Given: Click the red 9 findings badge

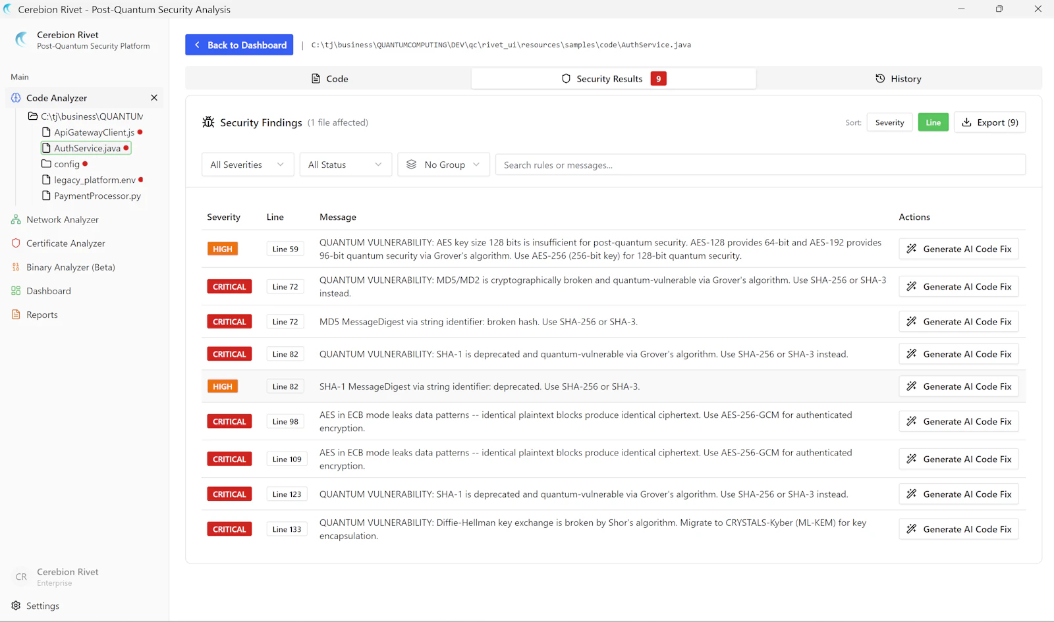Looking at the screenshot, I should (658, 78).
